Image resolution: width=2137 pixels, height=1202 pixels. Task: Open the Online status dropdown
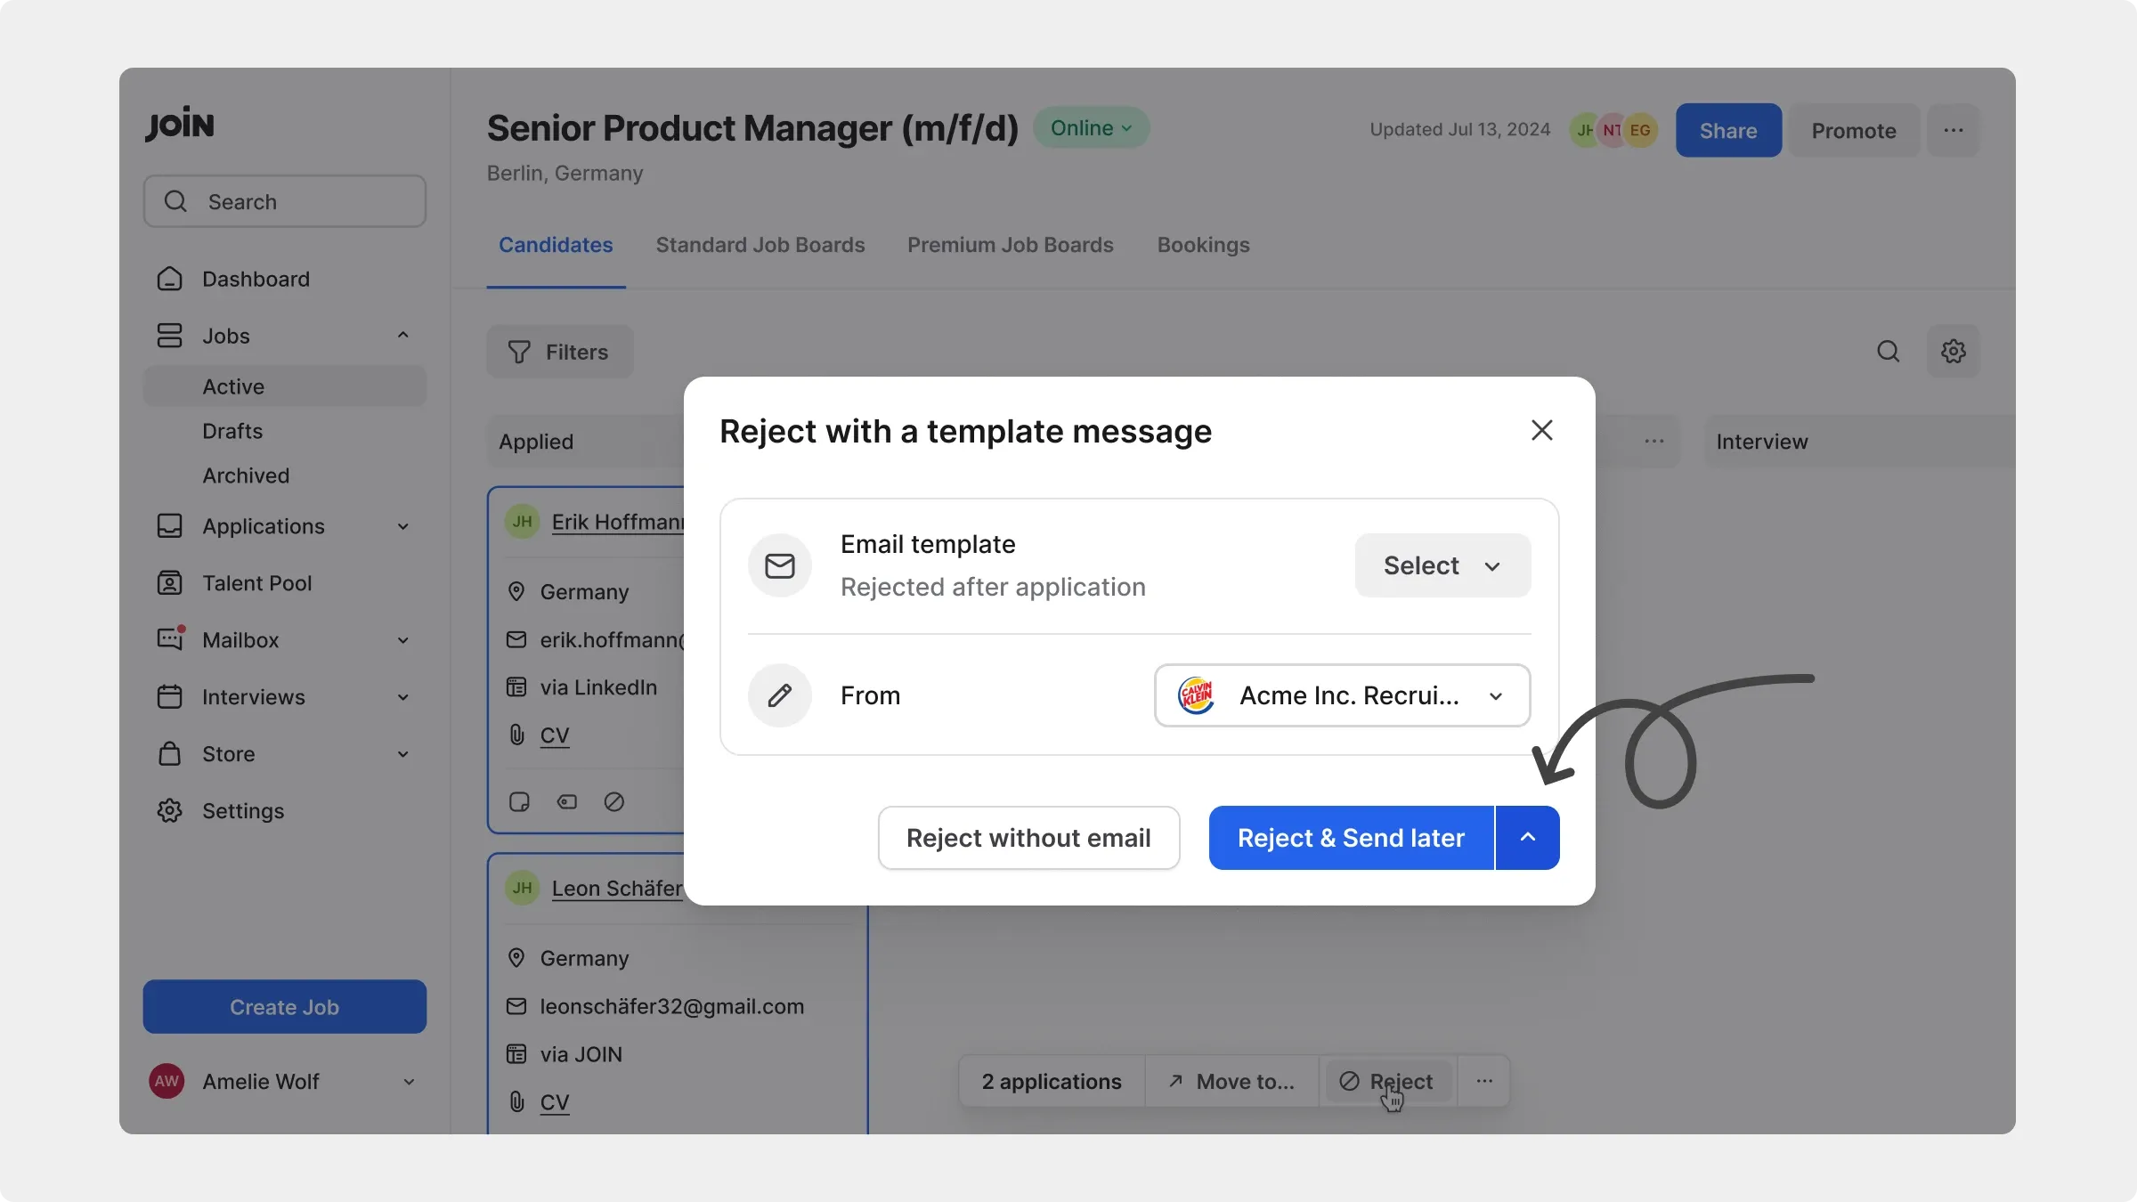1091,127
